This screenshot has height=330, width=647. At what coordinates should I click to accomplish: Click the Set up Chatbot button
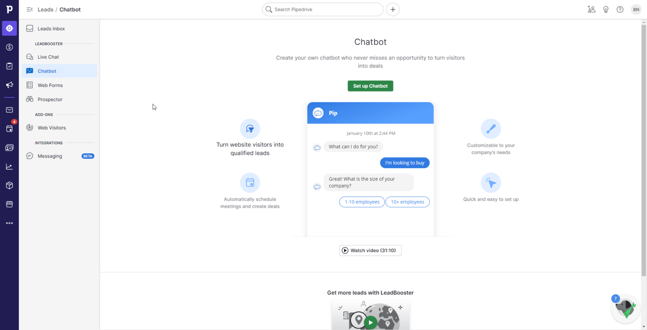pos(370,86)
